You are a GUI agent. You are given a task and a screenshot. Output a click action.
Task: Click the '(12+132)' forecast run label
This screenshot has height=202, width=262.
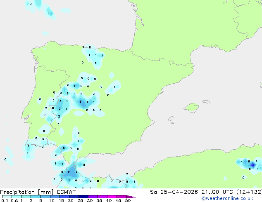point(249,192)
